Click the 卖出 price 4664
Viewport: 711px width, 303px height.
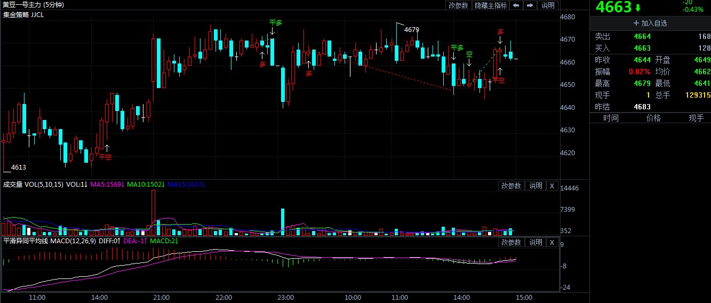(x=642, y=37)
